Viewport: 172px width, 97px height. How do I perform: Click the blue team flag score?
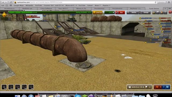point(166,87)
